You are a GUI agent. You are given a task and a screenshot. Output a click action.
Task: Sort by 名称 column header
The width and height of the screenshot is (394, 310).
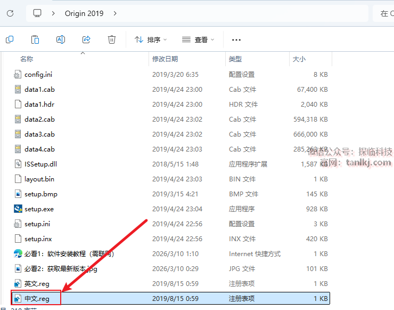click(x=27, y=59)
